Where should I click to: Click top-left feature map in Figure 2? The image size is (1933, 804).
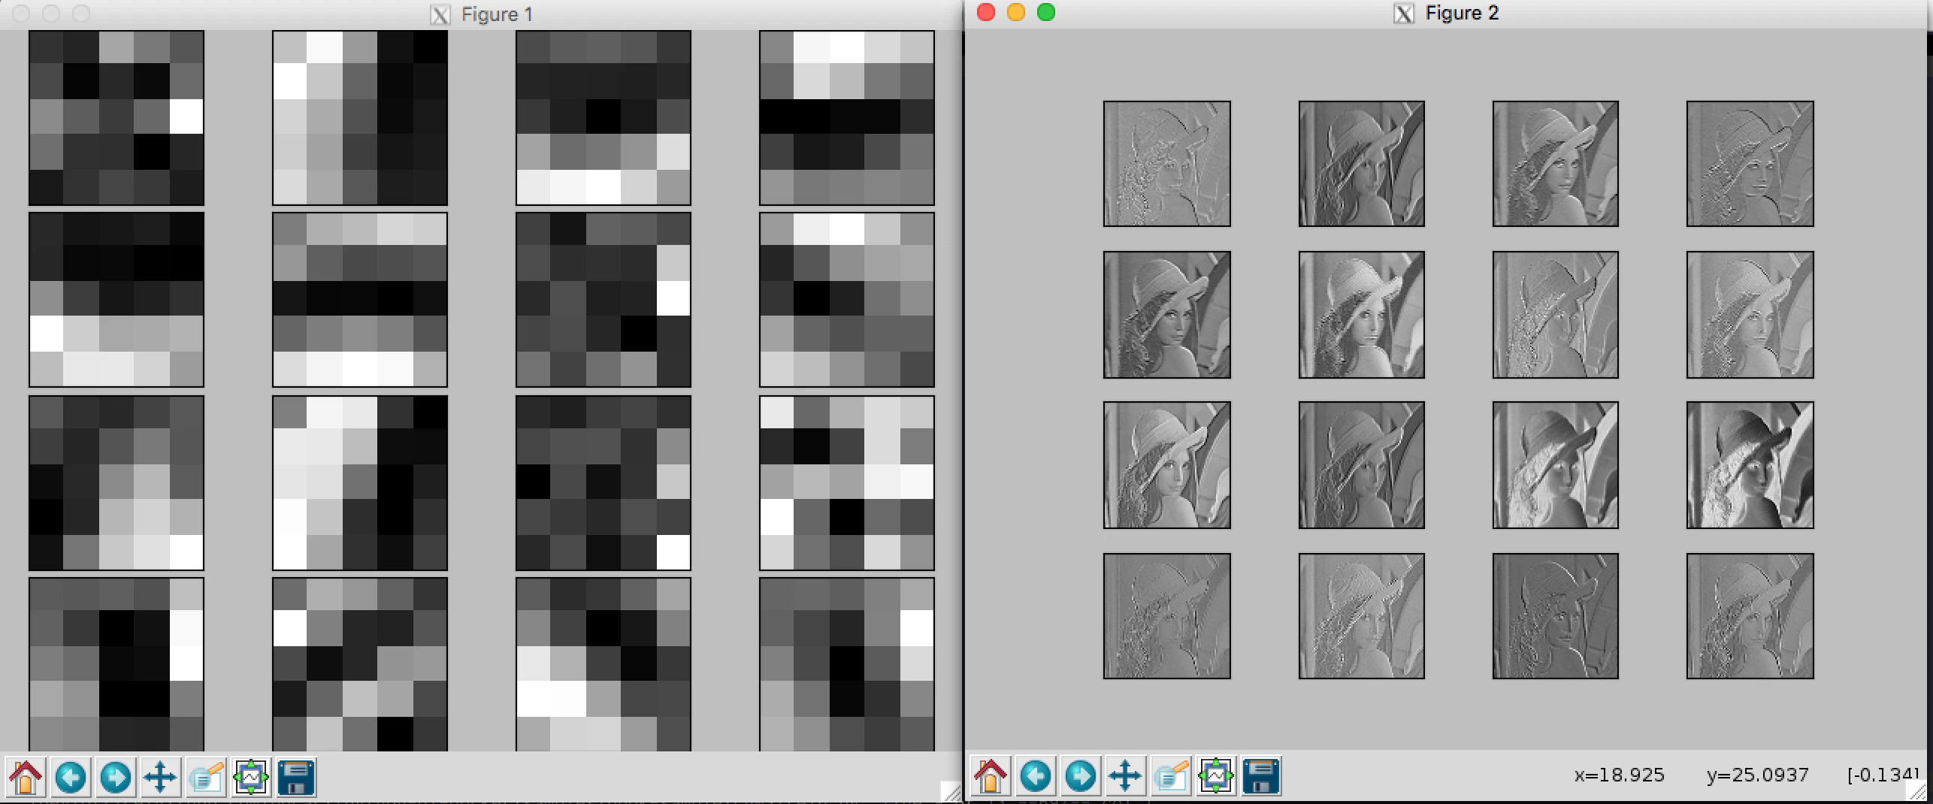(x=1167, y=164)
